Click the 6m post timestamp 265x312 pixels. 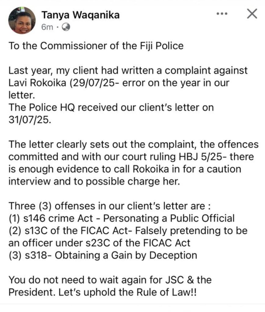pos(47,27)
